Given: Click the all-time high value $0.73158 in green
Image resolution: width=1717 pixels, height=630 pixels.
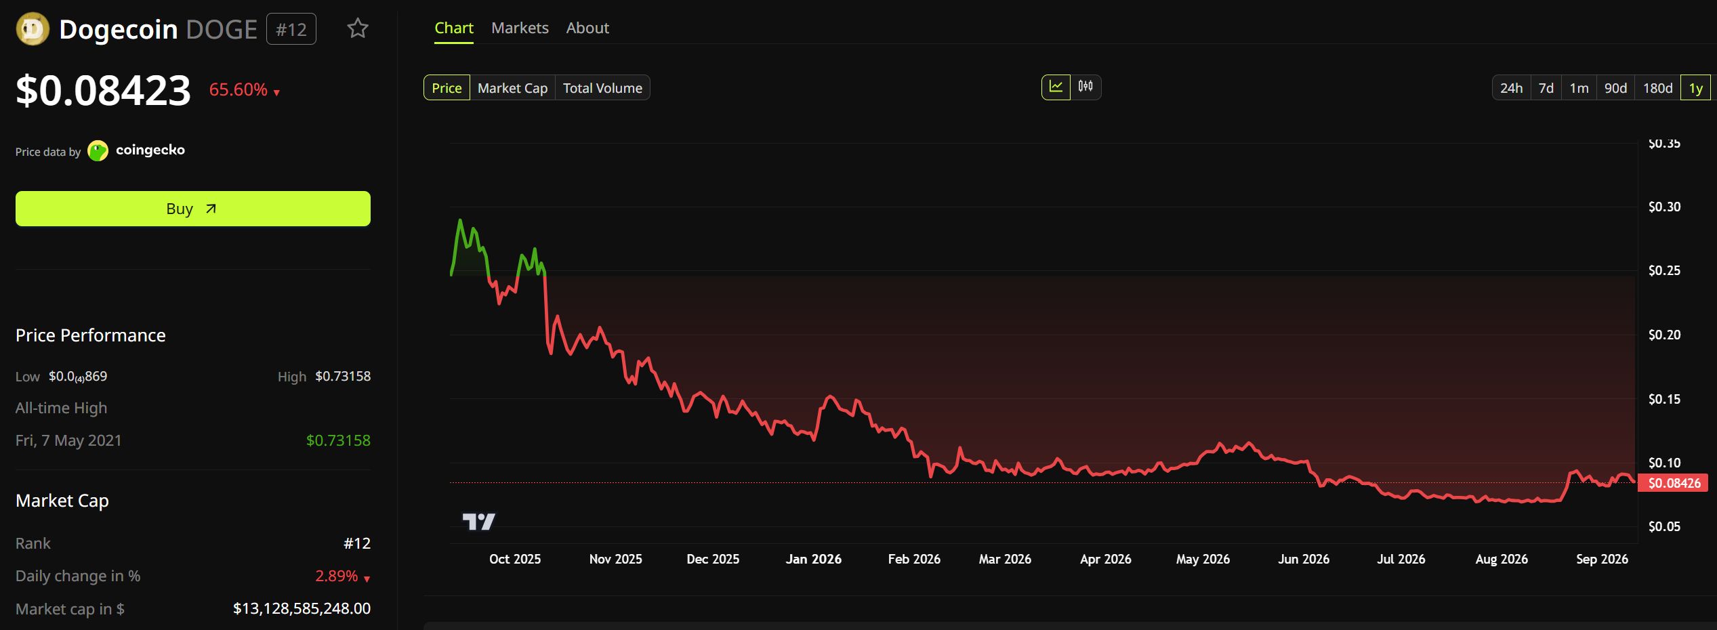Looking at the screenshot, I should click(x=338, y=440).
